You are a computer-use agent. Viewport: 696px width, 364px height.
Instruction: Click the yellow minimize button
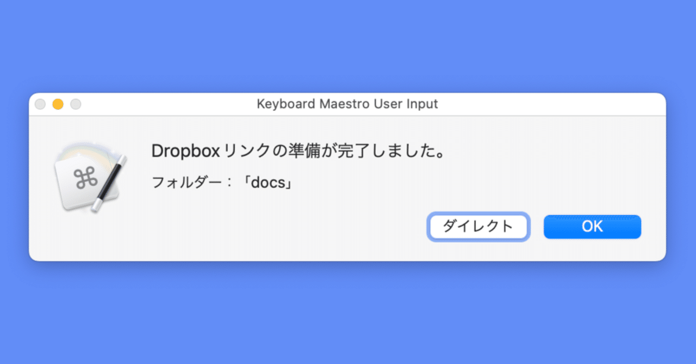58,104
